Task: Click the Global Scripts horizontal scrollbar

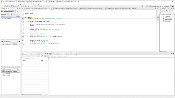Action: point(164,51)
